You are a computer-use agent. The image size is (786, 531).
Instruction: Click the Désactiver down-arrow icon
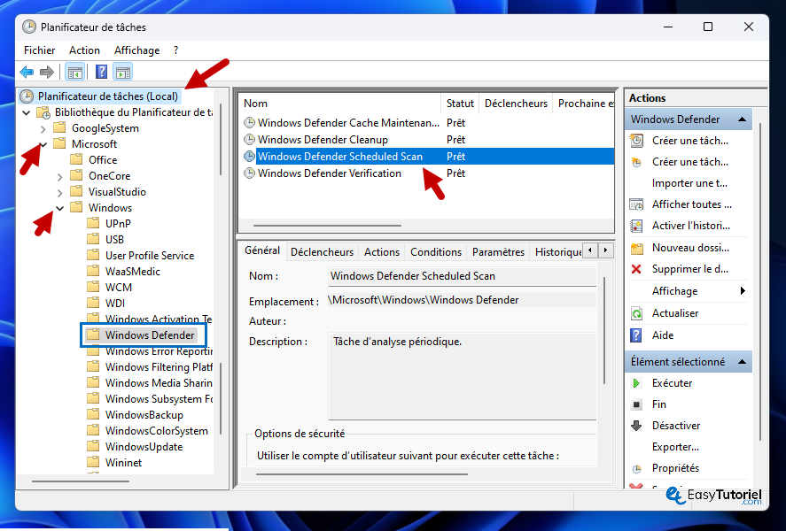tap(636, 426)
